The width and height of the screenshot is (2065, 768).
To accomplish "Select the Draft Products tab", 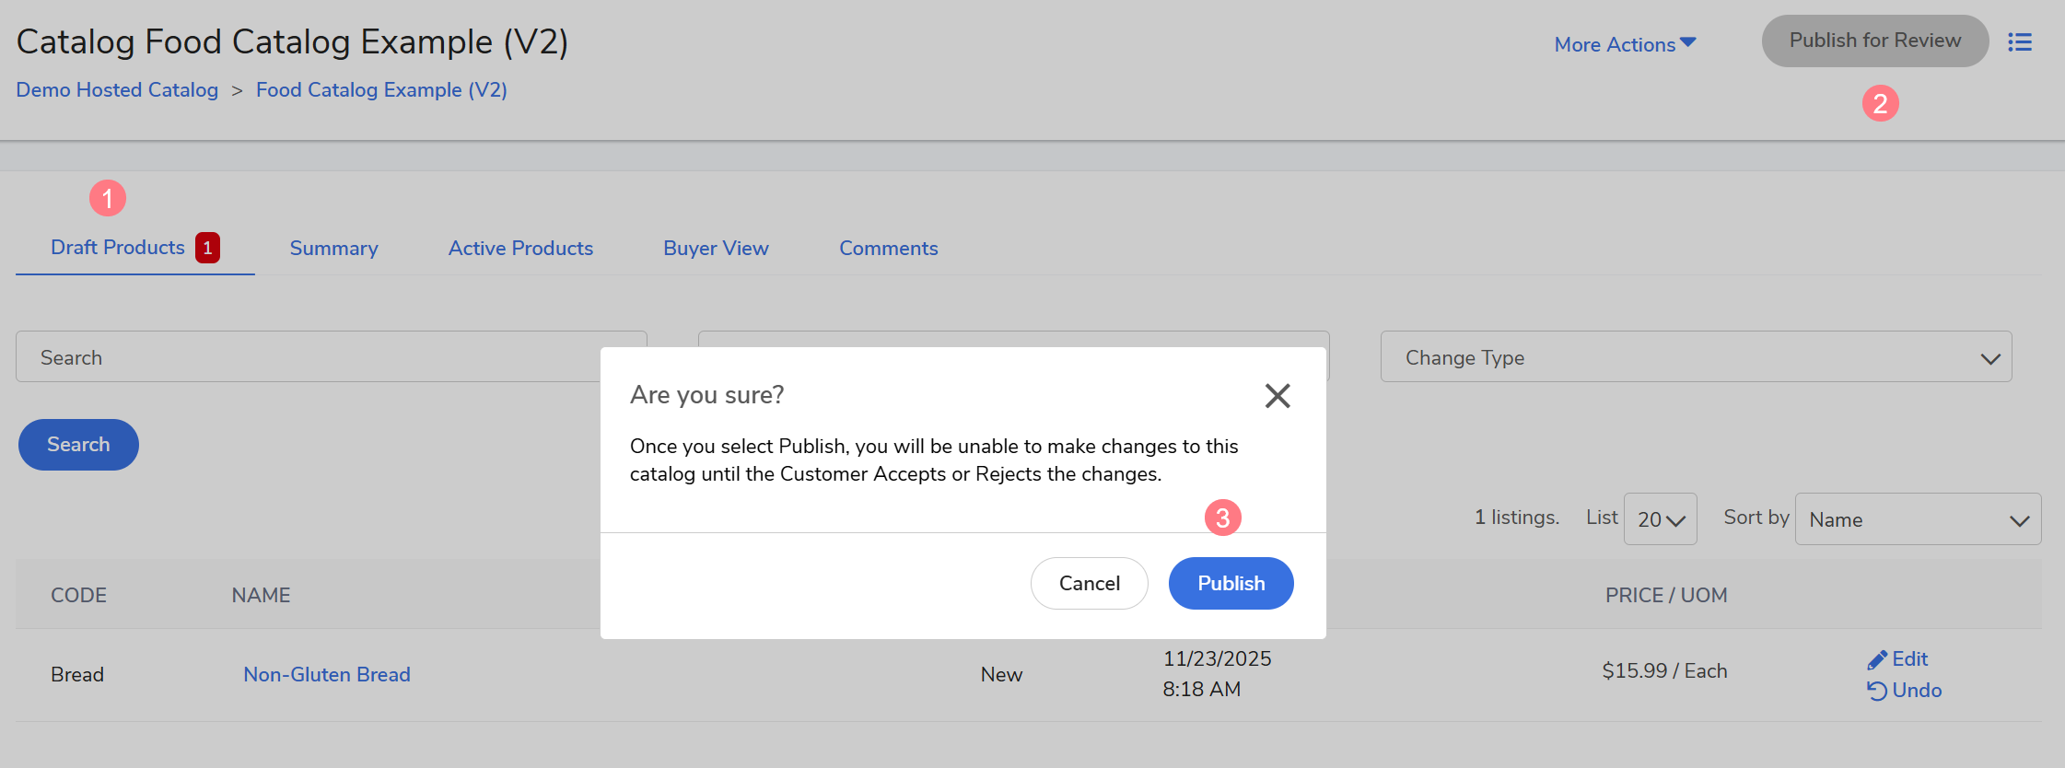I will pos(118,248).
